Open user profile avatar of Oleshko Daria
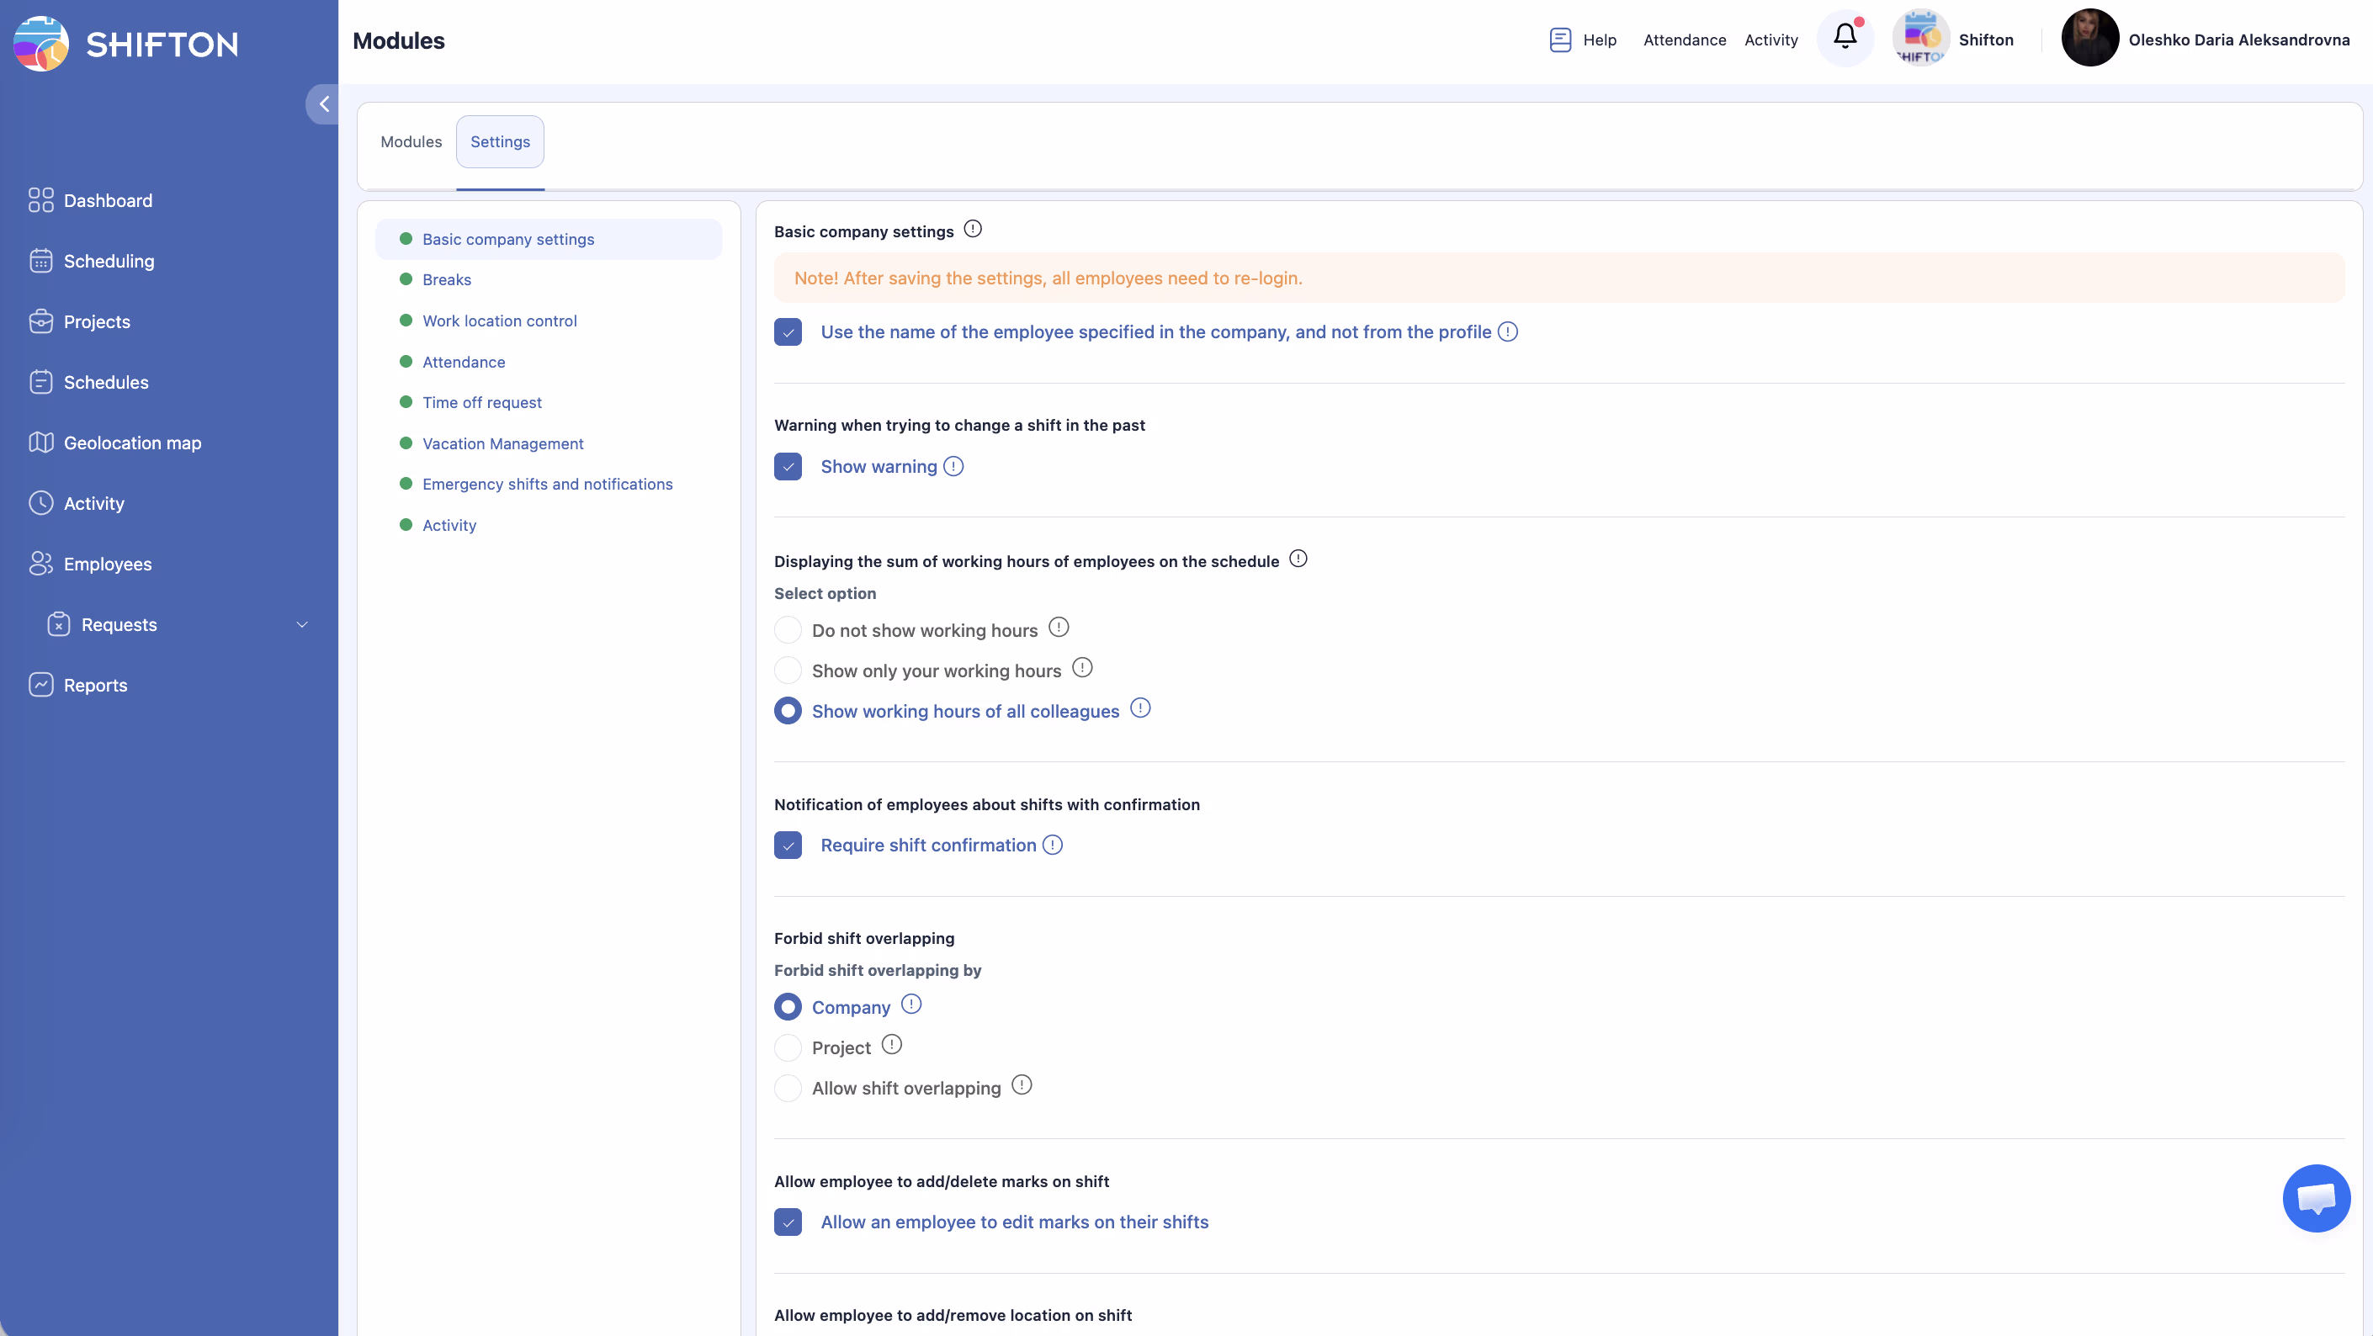Screen dimensions: 2373x1336 [x=2089, y=39]
